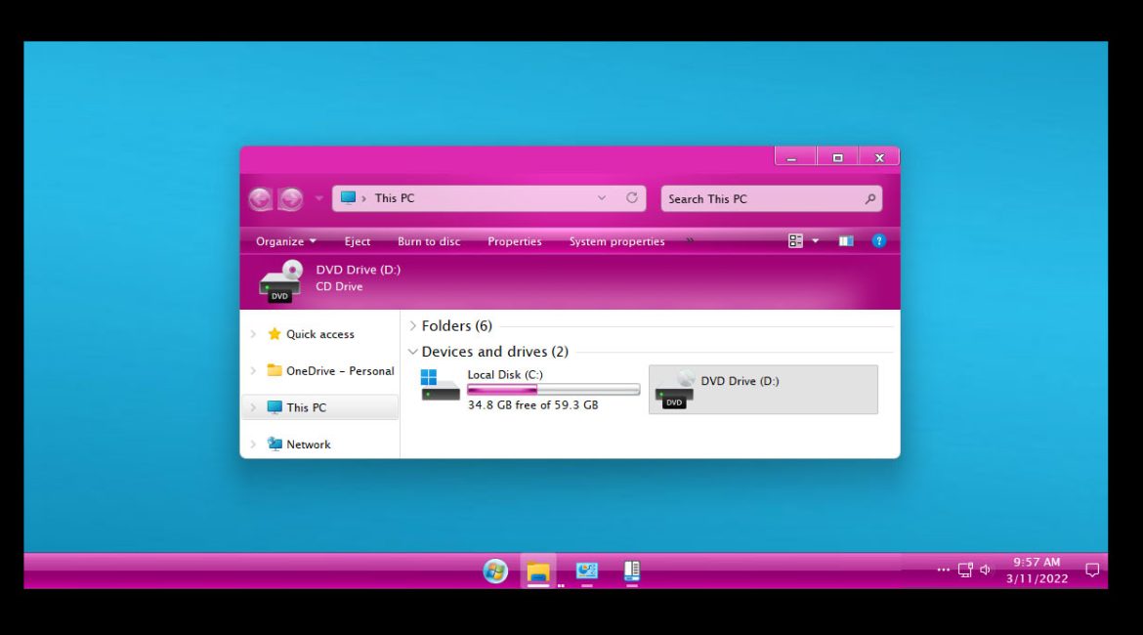Expand the Folders (6) group
The height and width of the screenshot is (635, 1143).
(413, 326)
